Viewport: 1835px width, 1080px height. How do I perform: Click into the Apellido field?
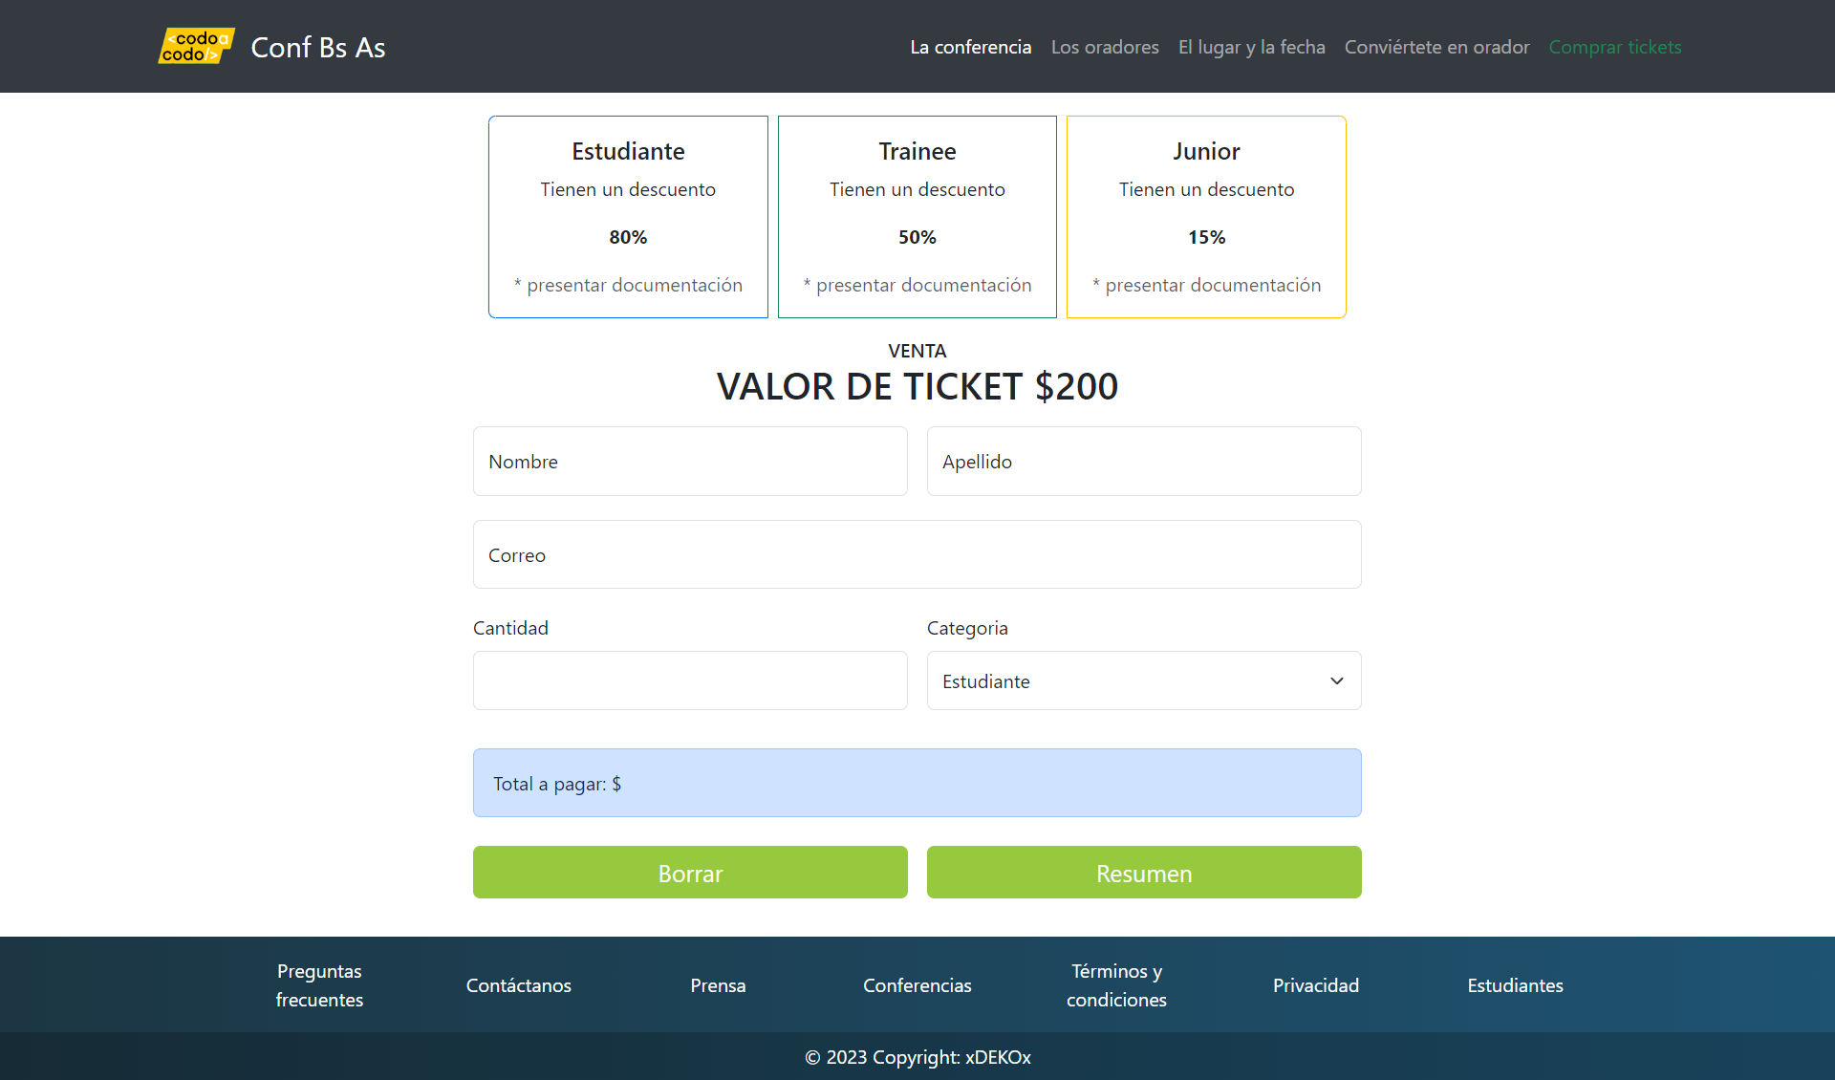(1143, 462)
